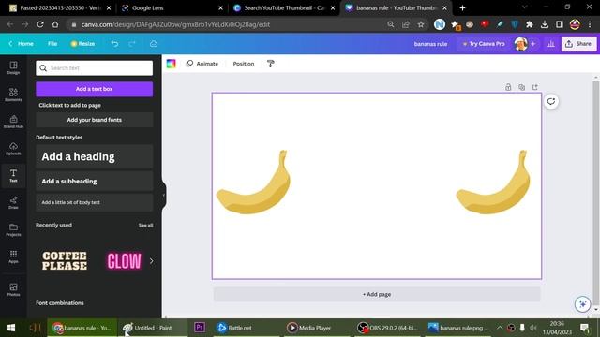Open browser extensions puzzle icon
The height and width of the screenshot is (337, 600).
coord(530,24)
